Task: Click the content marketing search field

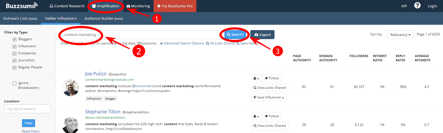Action: point(142,35)
